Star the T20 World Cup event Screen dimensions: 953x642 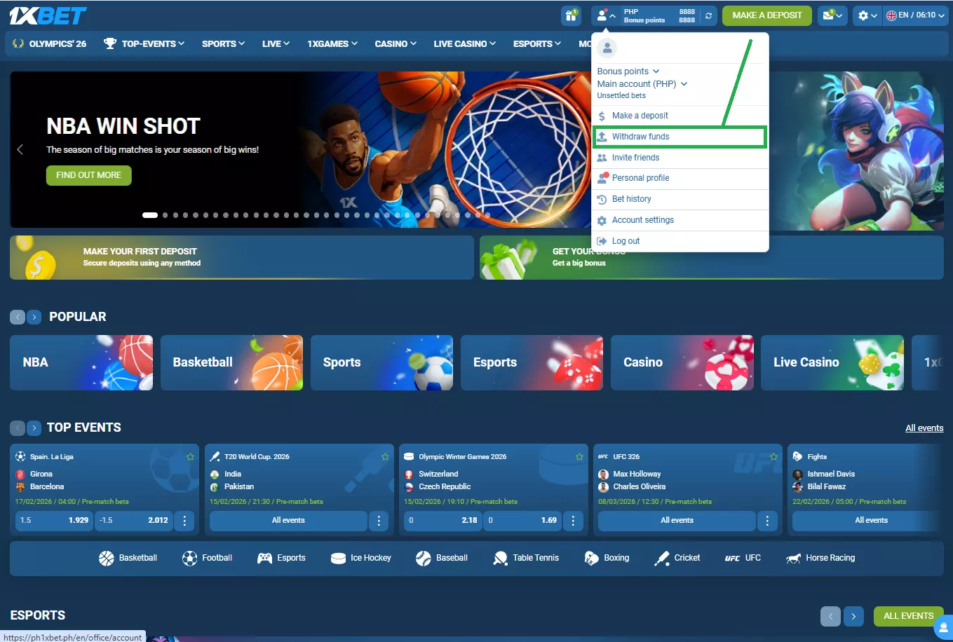click(x=385, y=457)
